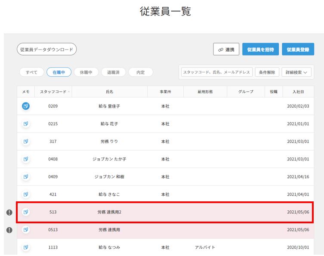Show 退職済 employees
The image size is (324, 256).
click(113, 72)
